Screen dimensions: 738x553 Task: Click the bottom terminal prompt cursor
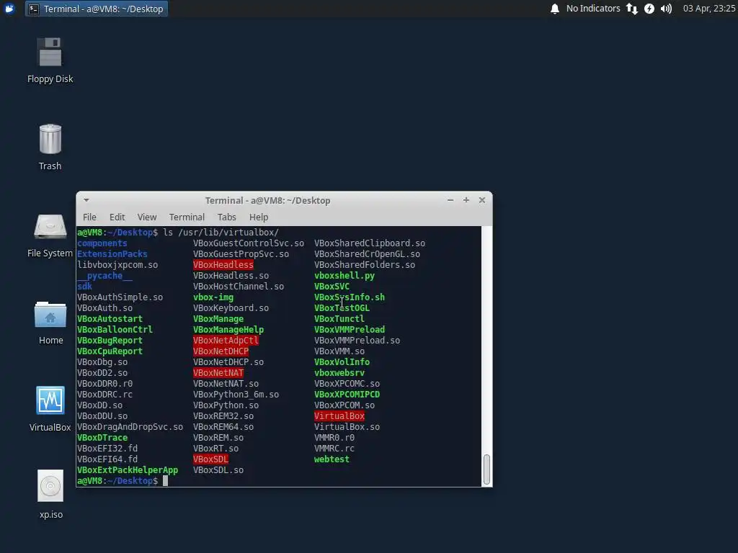coord(165,480)
